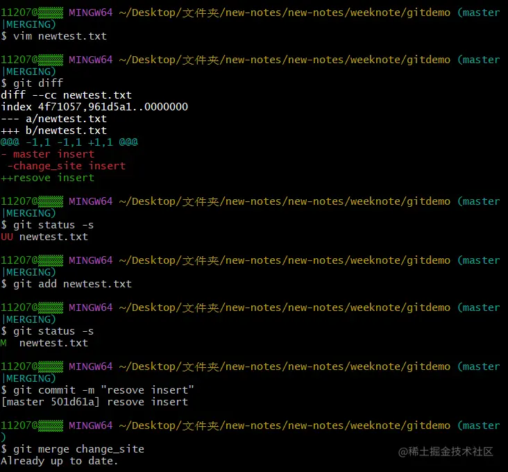Click the '--- a/newtest.txt' line
Viewport: 508px width, 472px height.
pyautogui.click(x=53, y=119)
